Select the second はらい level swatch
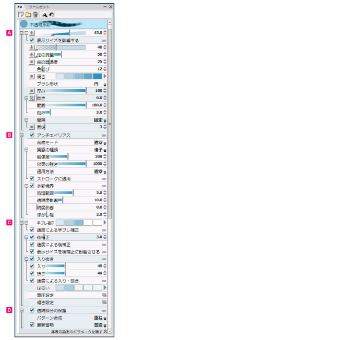This screenshot has width=363, height=340. (x=69, y=288)
